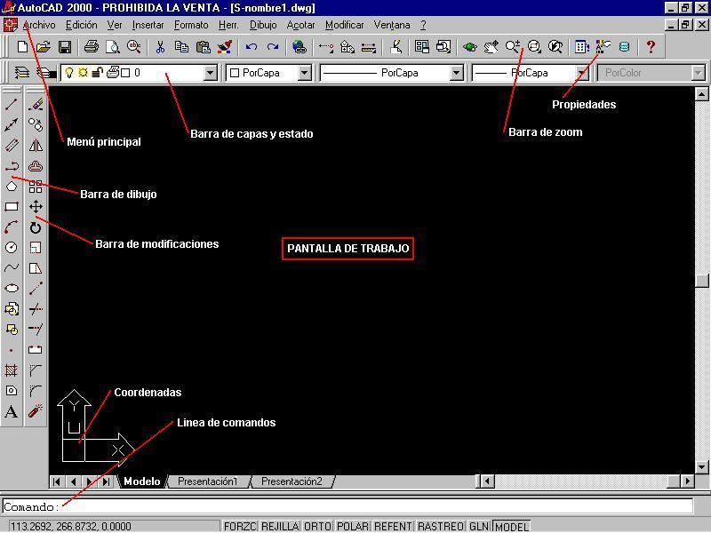
Task: Switch to the Presentación1 tab
Action: 208,481
